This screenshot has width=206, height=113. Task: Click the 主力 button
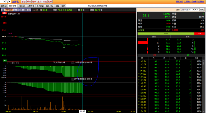click(39, 2)
